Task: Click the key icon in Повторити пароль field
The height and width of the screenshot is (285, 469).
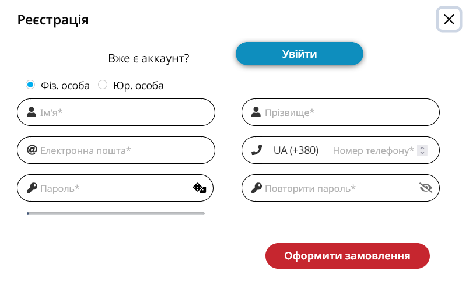Action: click(256, 188)
